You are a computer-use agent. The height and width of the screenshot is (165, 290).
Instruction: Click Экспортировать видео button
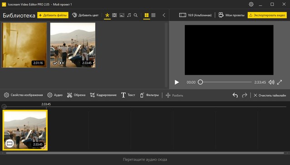tap(267, 15)
